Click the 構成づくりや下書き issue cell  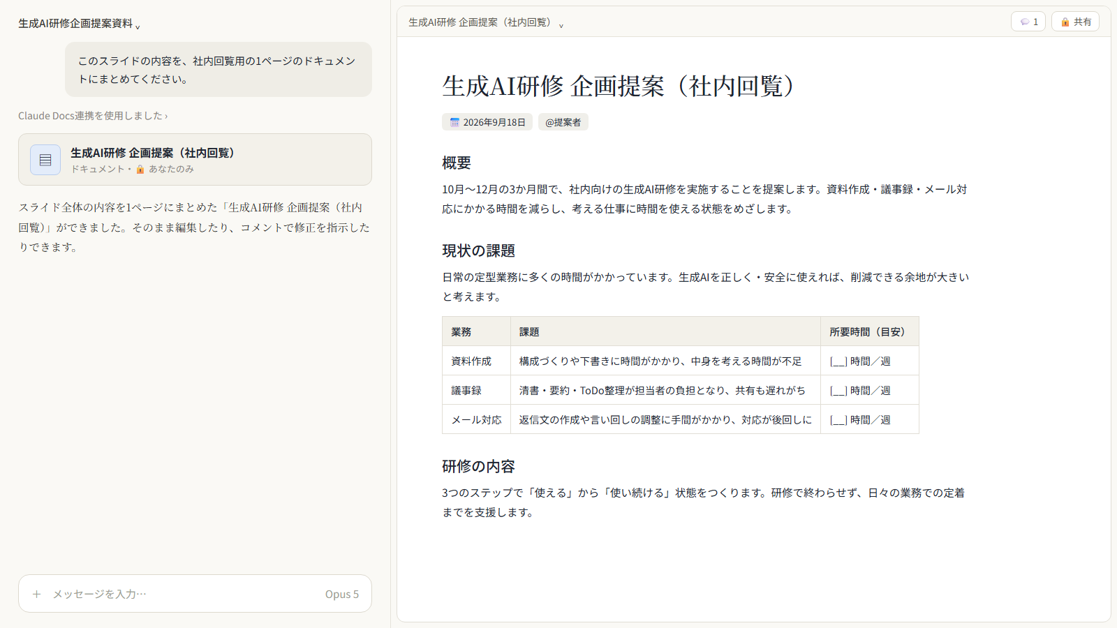coord(665,361)
